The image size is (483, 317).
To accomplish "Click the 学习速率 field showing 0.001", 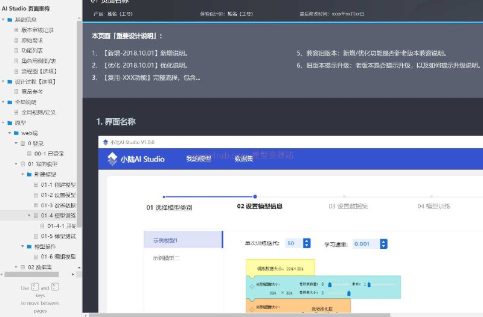I will click(x=366, y=244).
